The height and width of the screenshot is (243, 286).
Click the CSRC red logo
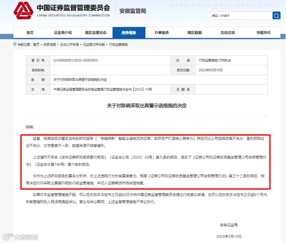24,10
